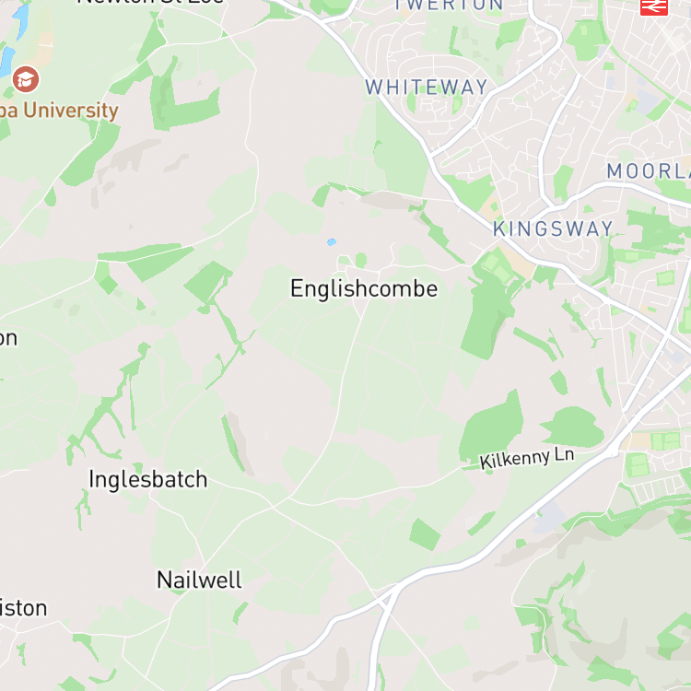Click the Inglesbatch place label

(148, 479)
